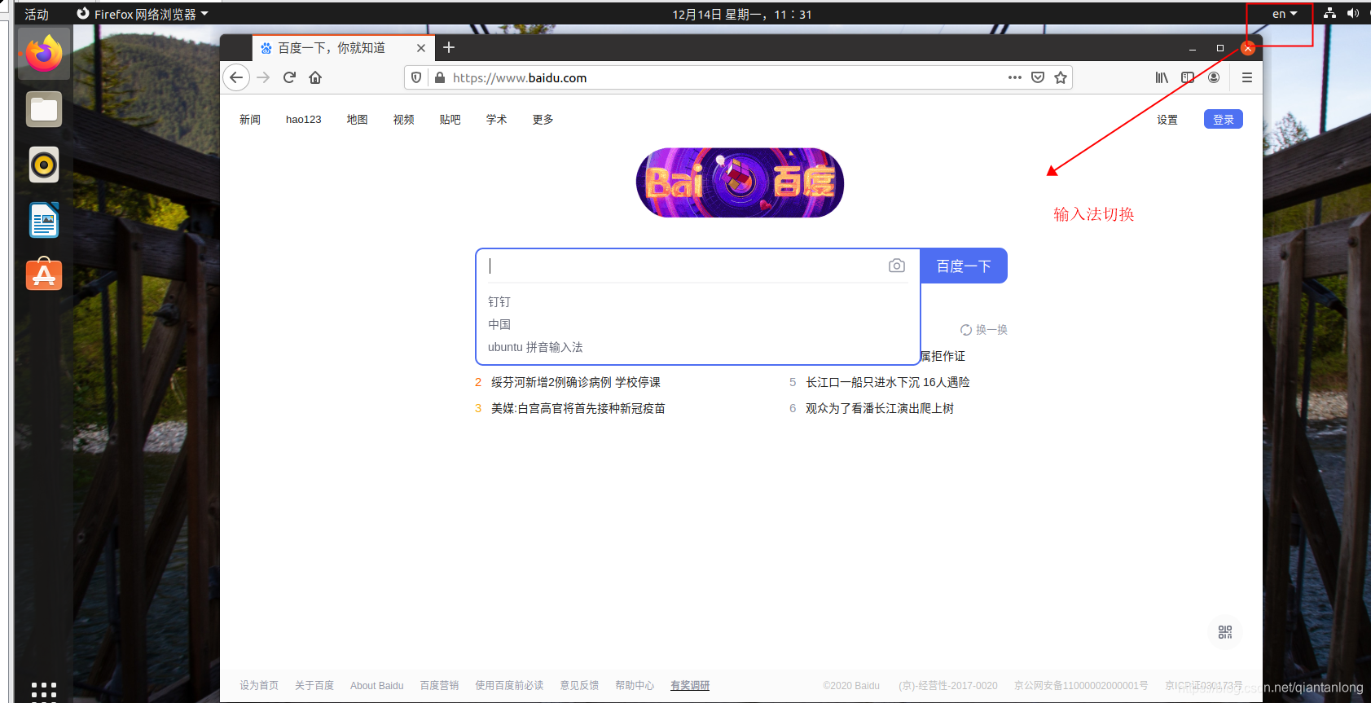Open Rhythmbox music player in dock
The height and width of the screenshot is (703, 1371).
point(44,165)
